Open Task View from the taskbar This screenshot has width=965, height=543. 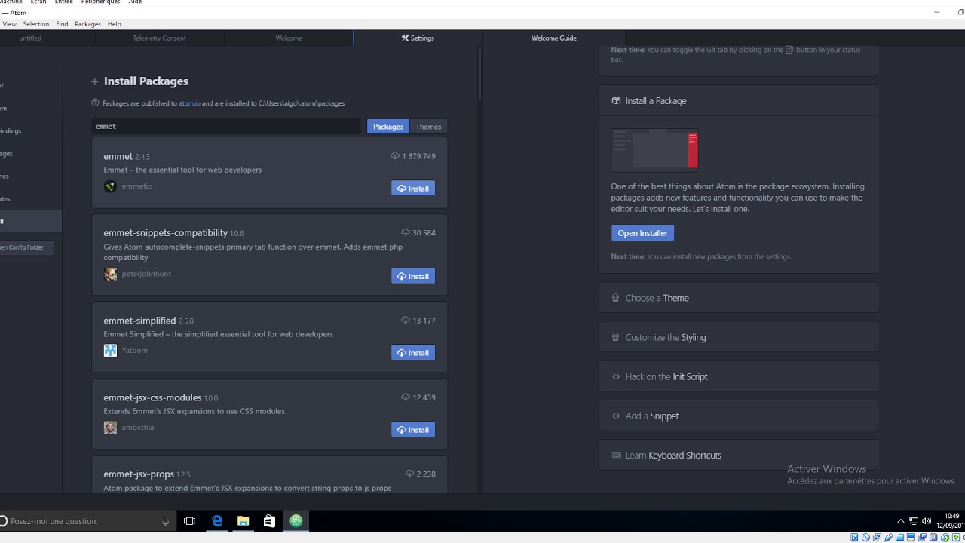(x=190, y=521)
